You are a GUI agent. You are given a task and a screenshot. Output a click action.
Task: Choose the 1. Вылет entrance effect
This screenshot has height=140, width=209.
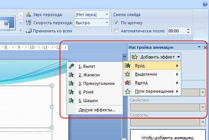coord(95,66)
